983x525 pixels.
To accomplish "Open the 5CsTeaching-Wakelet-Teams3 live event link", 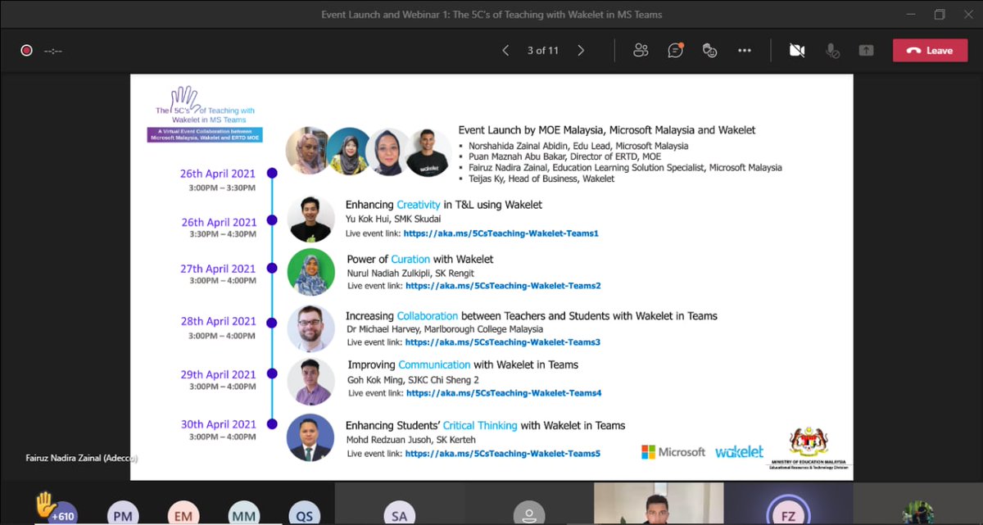I will pos(502,342).
